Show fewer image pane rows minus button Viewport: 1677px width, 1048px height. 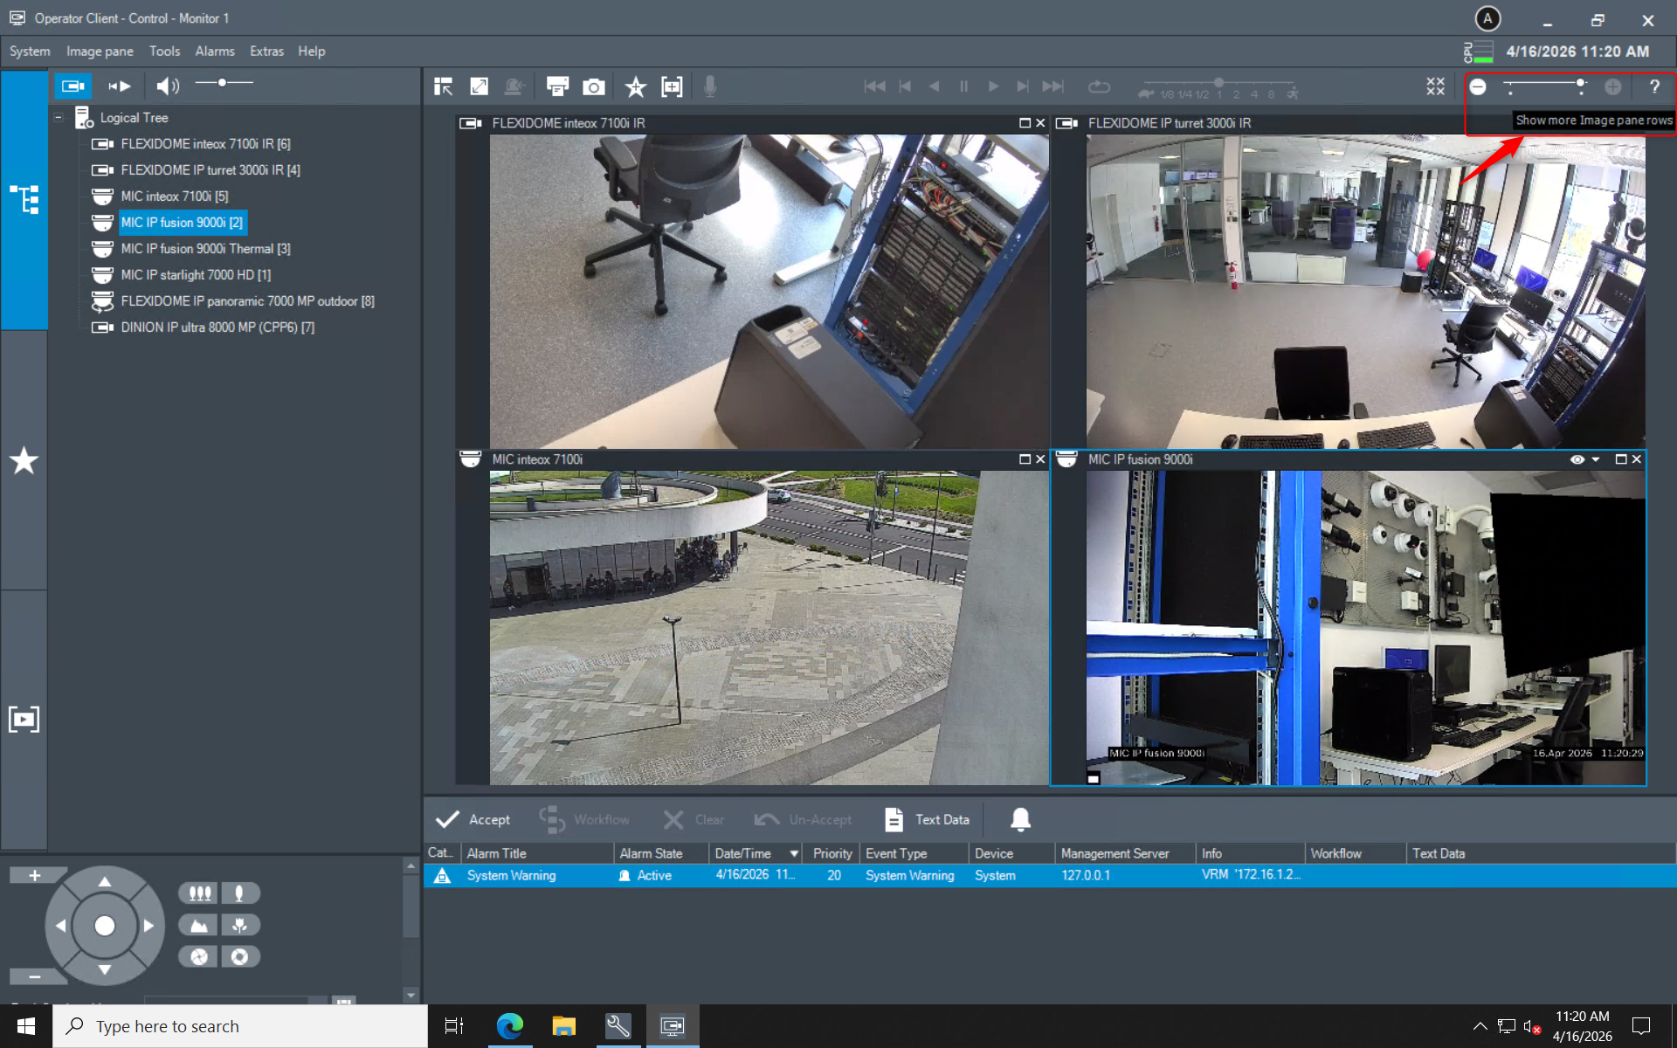coord(1478,86)
